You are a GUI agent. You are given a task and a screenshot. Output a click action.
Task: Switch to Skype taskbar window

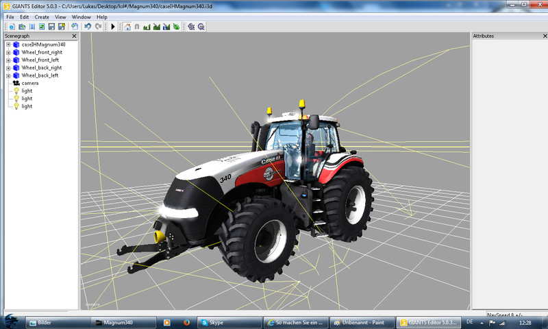[229, 323]
